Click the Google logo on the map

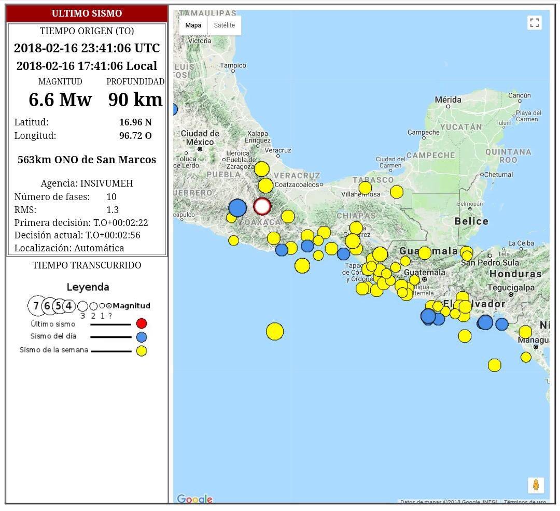(194, 499)
